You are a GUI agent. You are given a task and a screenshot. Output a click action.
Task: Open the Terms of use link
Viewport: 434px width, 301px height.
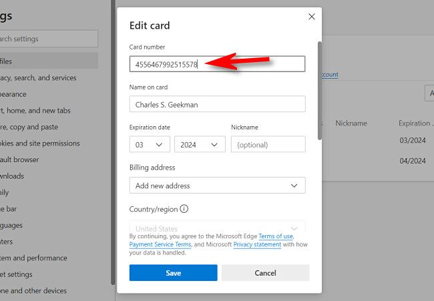pos(276,236)
